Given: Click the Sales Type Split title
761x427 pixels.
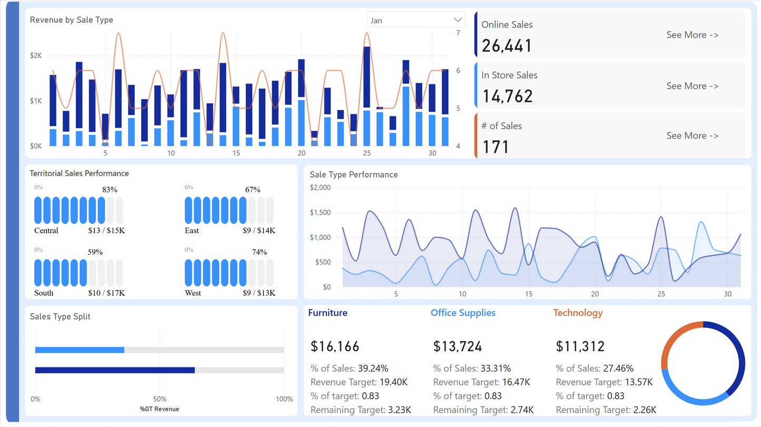Looking at the screenshot, I should [60, 316].
